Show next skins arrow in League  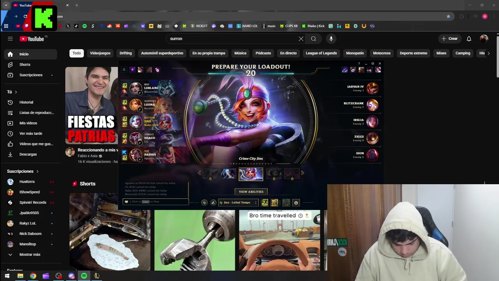303,173
